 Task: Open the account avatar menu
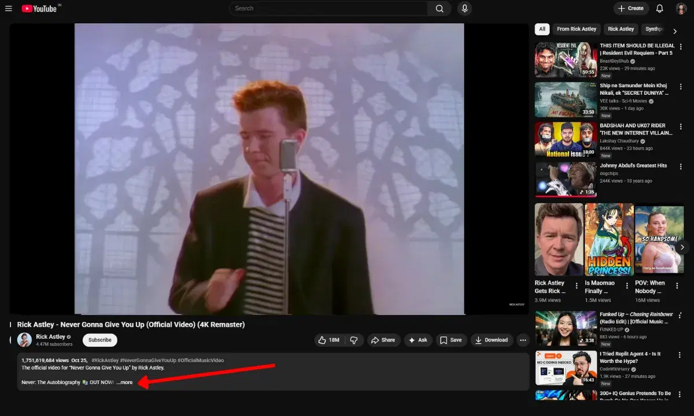pos(682,9)
